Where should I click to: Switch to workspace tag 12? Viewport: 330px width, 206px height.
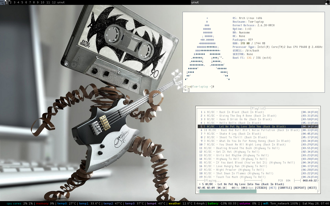(x=54, y=2)
